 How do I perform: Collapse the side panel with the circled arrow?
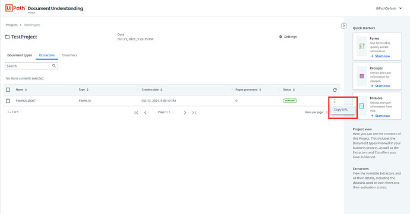click(344, 26)
